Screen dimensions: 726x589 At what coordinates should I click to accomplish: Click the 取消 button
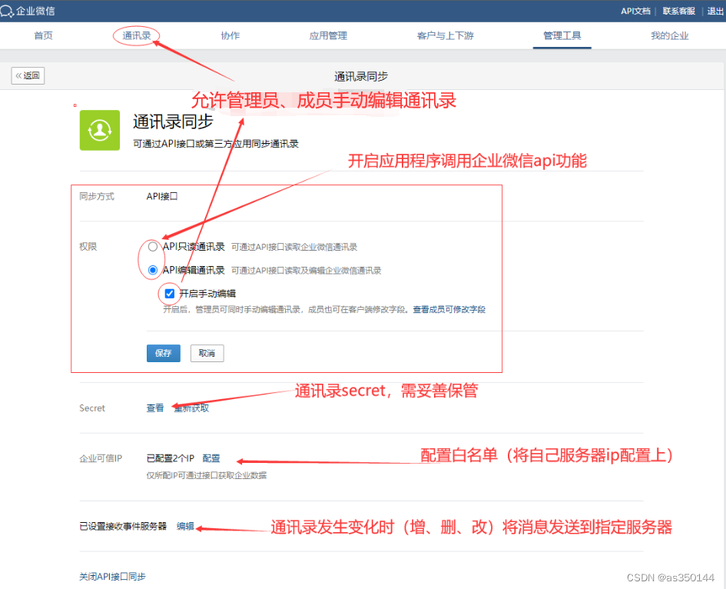pyautogui.click(x=207, y=353)
